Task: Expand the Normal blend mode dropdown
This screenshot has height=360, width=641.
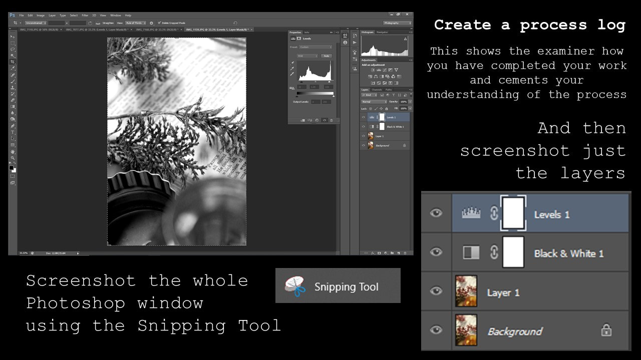Action: coord(374,101)
